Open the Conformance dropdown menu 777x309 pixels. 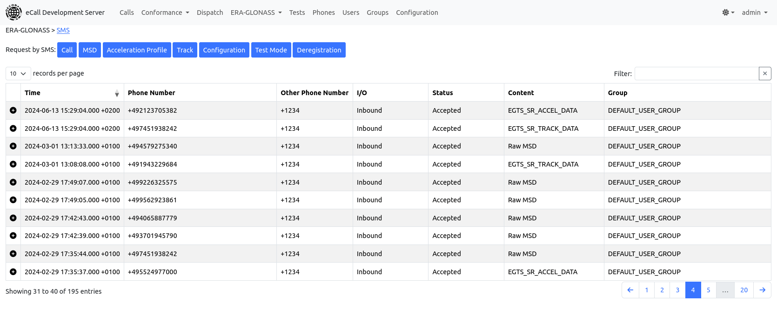(165, 13)
